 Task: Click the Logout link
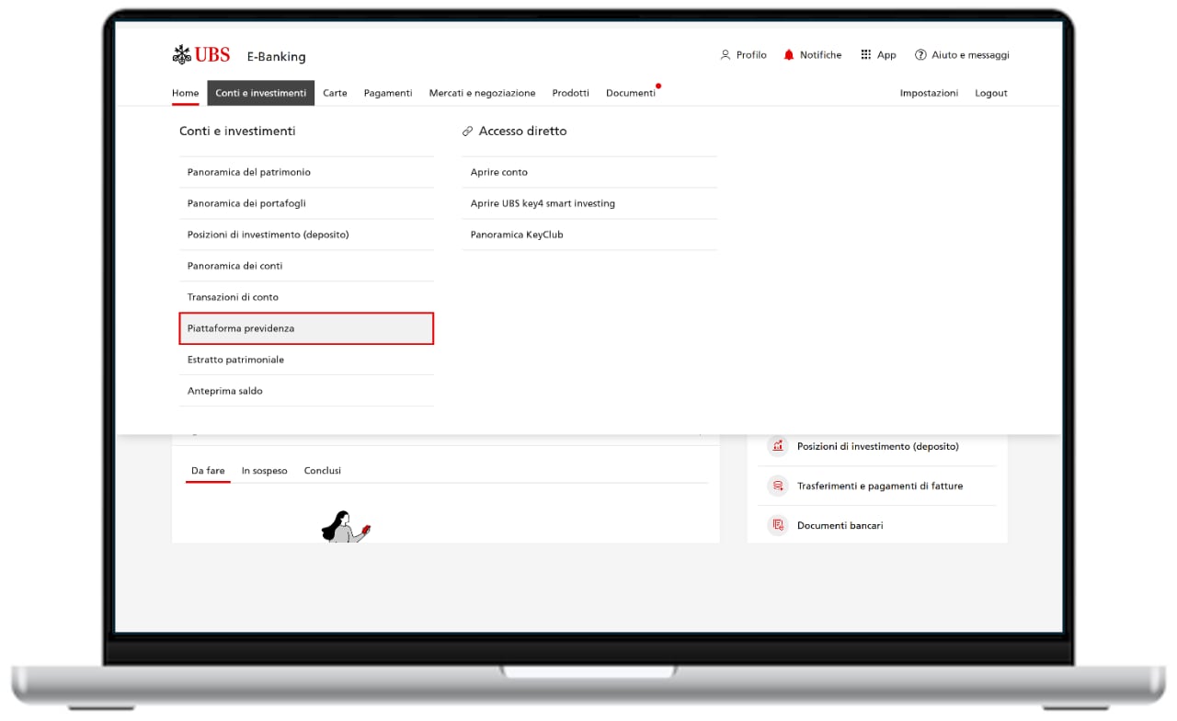tap(990, 93)
